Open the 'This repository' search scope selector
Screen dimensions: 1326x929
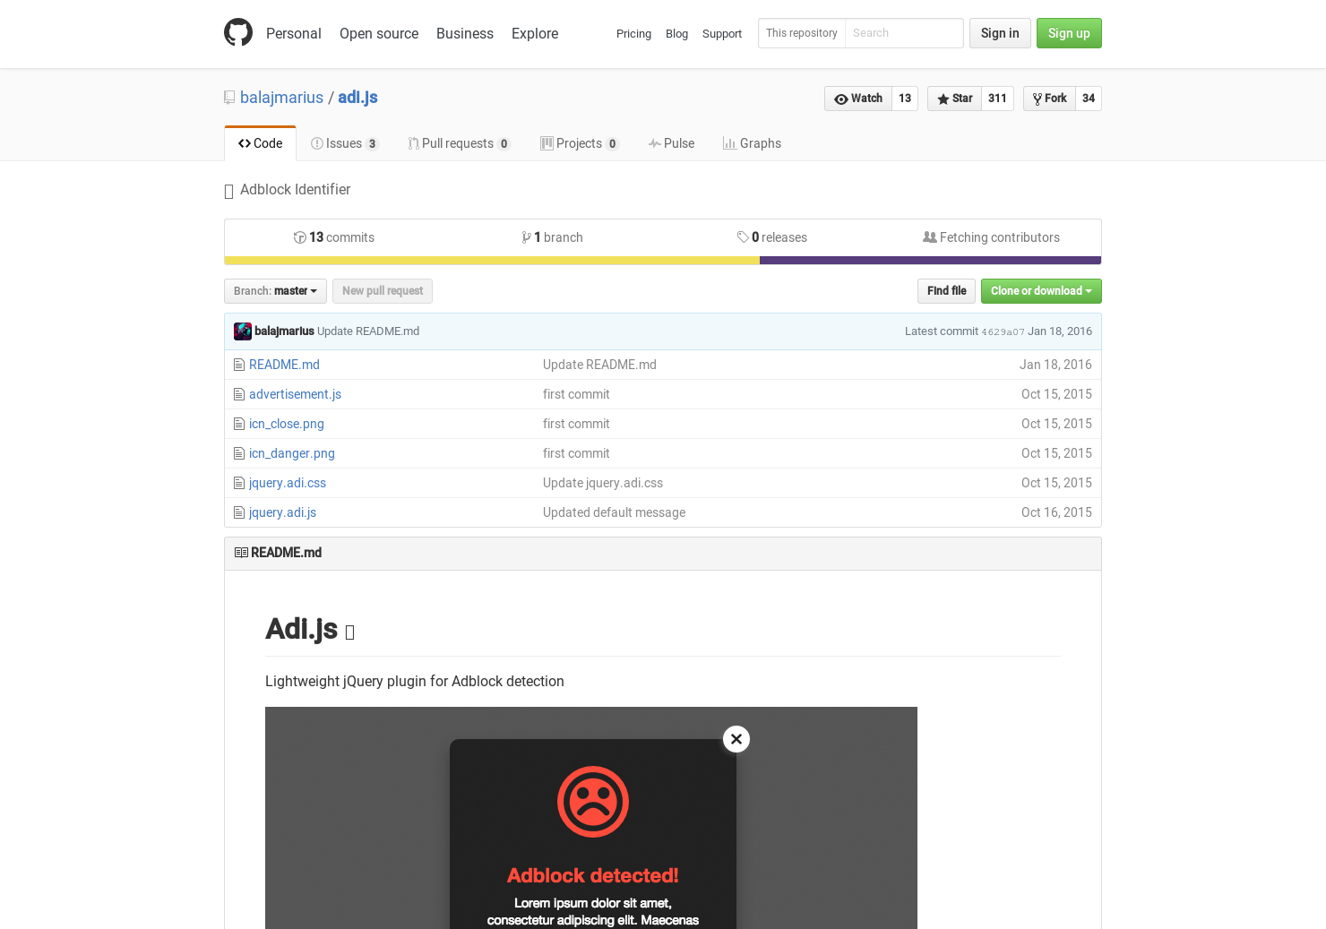(801, 33)
